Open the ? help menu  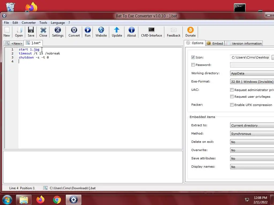(69, 23)
